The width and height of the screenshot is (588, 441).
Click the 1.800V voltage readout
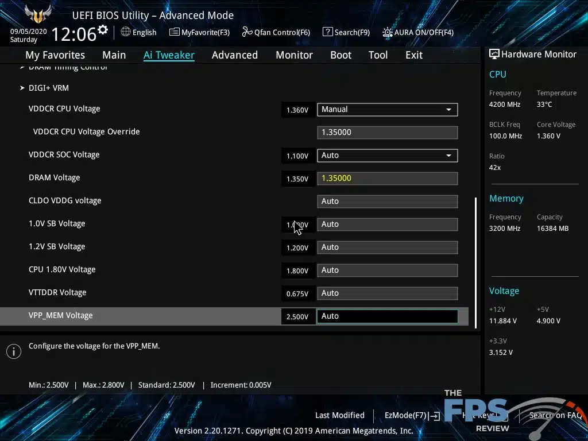(x=297, y=271)
